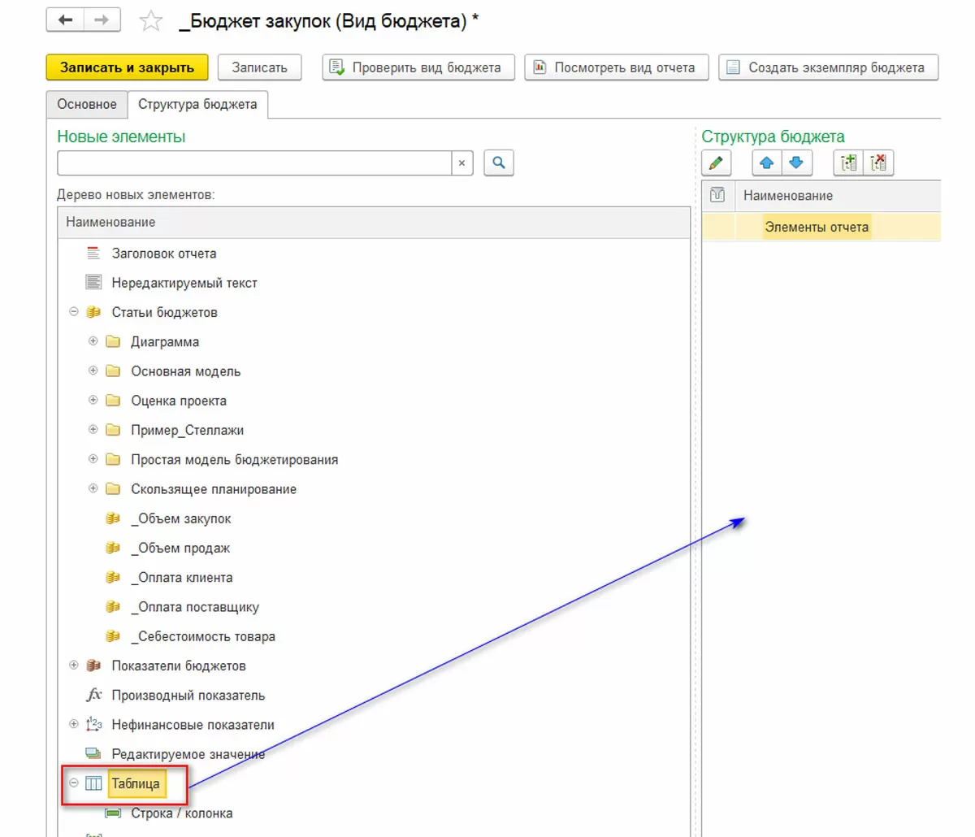Expand the Диаграмма folder
Image resolution: width=975 pixels, height=837 pixels.
point(93,341)
